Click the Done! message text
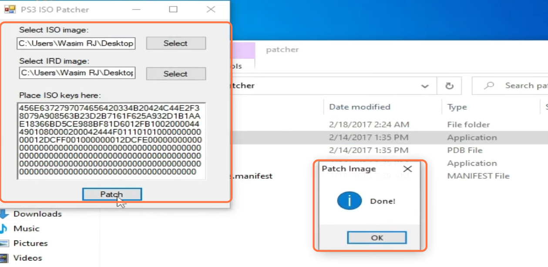548x267 pixels. click(x=383, y=201)
